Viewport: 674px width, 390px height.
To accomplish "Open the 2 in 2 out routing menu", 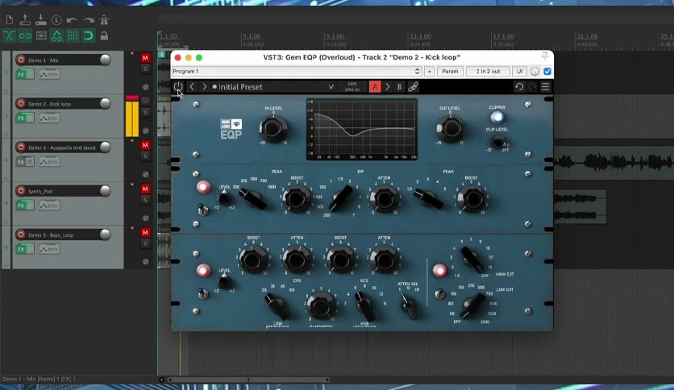I will 488,71.
